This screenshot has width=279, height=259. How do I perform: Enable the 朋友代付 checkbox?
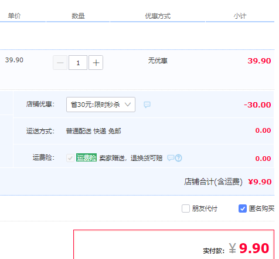click(186, 208)
